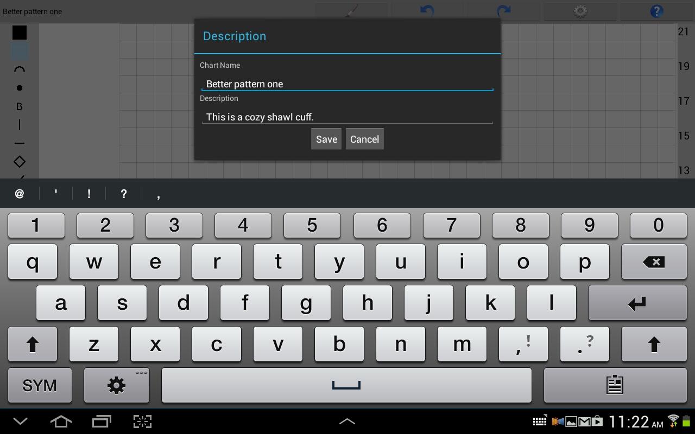Edit the Description field text
695x434 pixels.
coord(347,117)
